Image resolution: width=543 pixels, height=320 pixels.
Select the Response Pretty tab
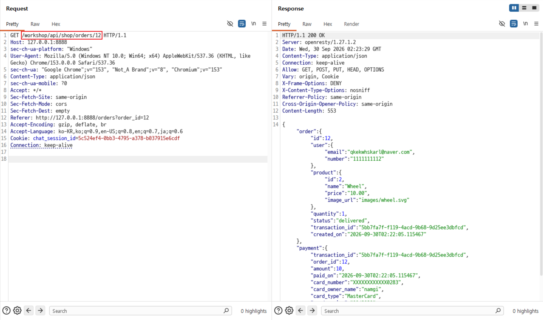[284, 24]
